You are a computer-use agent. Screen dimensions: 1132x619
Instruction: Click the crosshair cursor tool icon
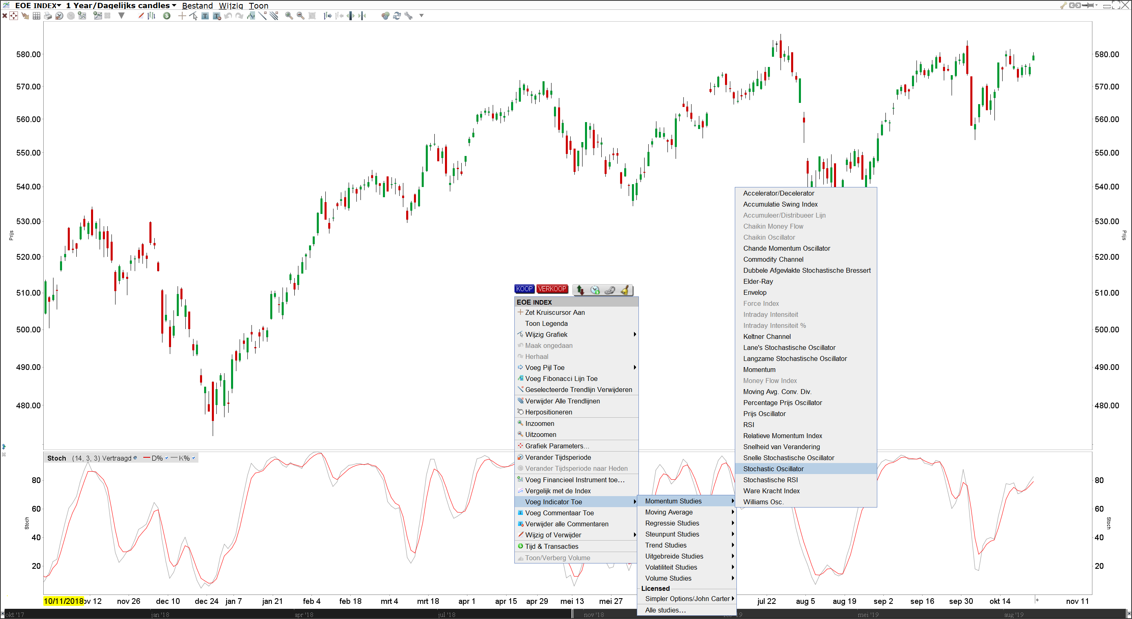(180, 18)
